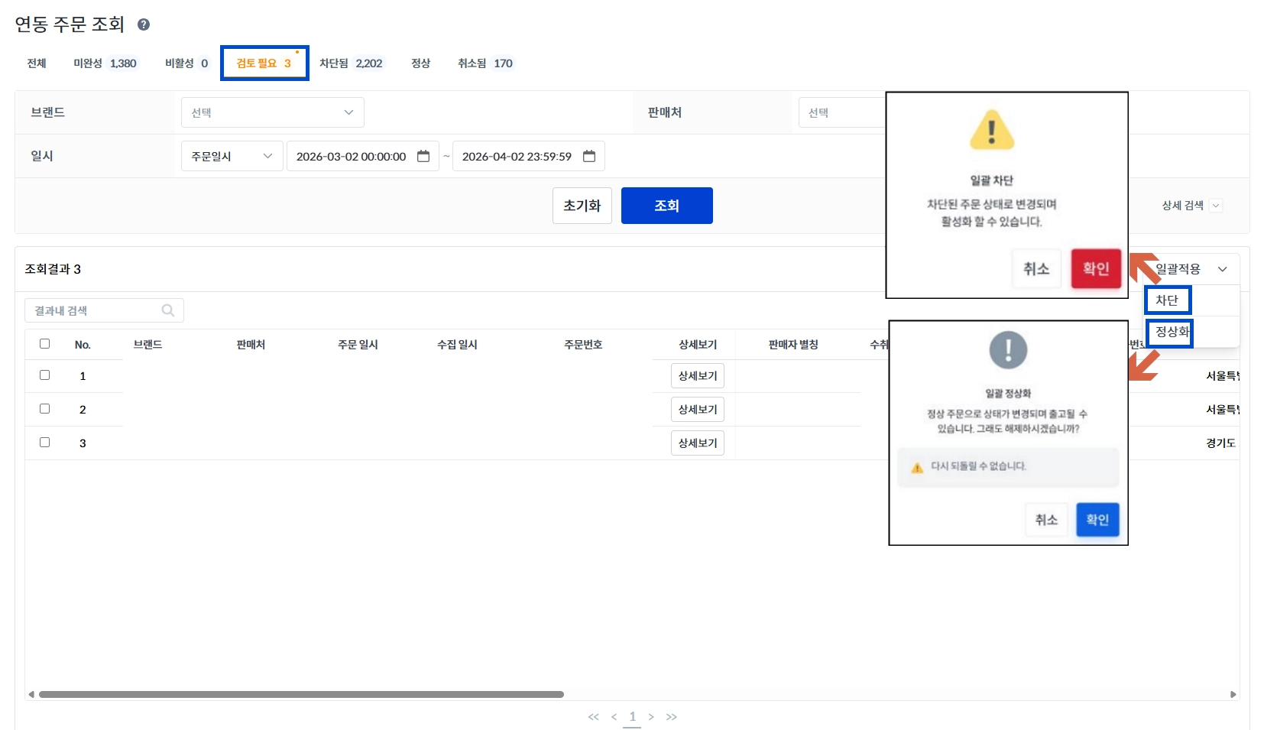The height and width of the screenshot is (730, 1264).
Task: Open the 주문일시 date type dropdown
Action: [232, 156]
